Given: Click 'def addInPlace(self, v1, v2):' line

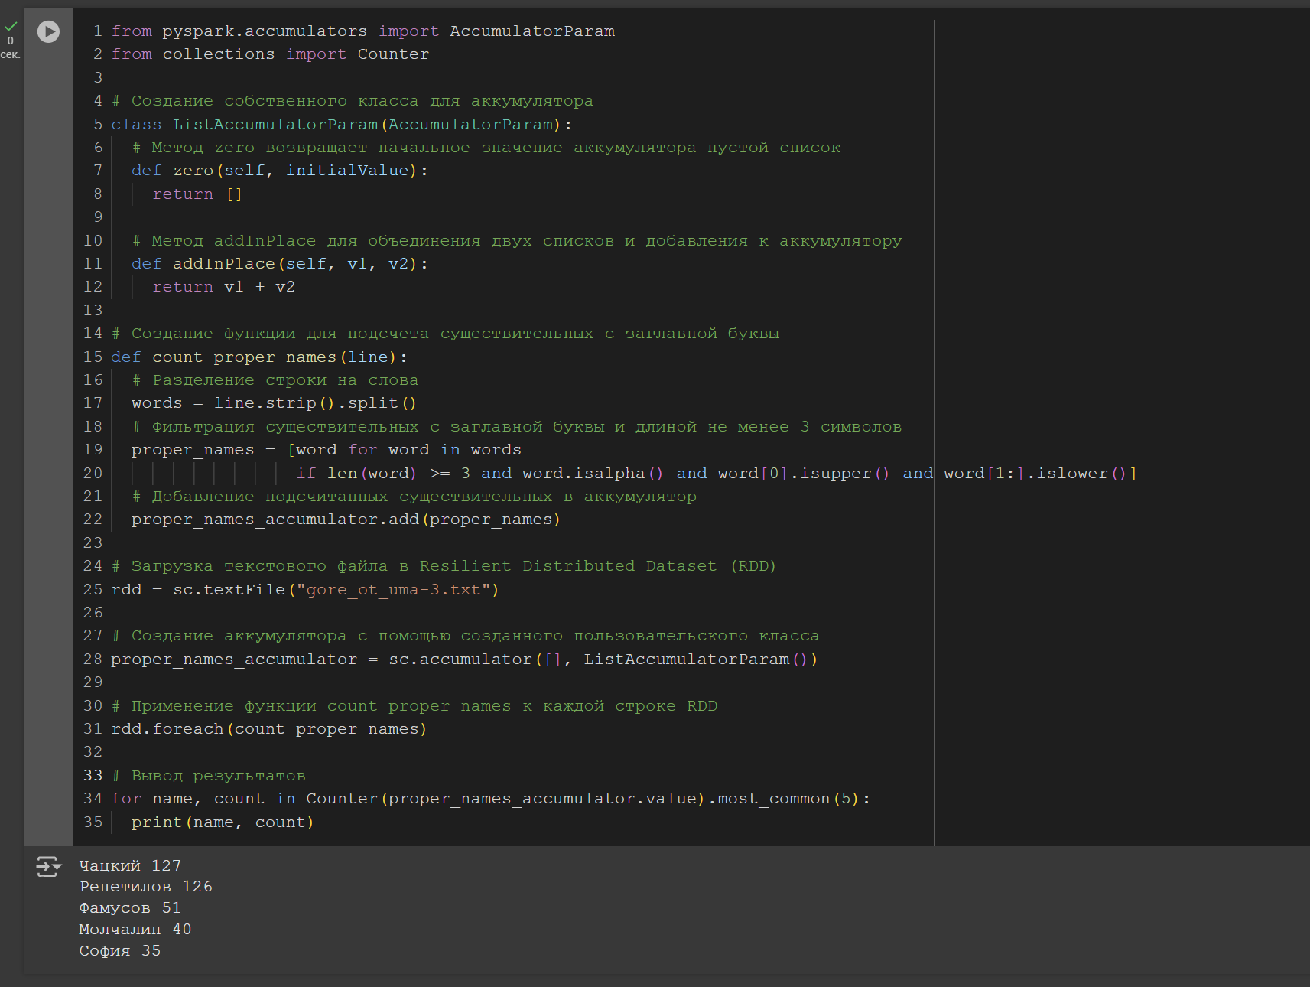Looking at the screenshot, I should point(280,264).
